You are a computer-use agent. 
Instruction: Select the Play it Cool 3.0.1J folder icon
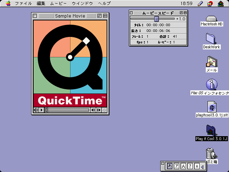click(211, 130)
